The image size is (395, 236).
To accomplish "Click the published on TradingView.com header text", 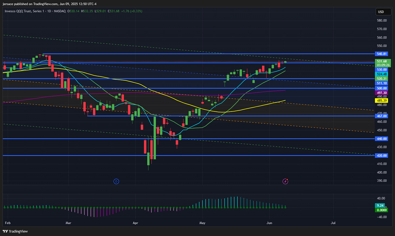I will [36, 4].
